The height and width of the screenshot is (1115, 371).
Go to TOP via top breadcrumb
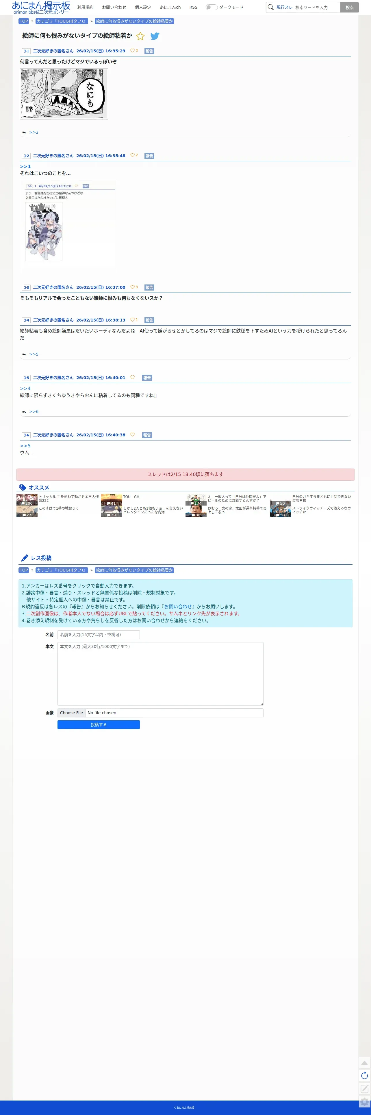[x=24, y=21]
